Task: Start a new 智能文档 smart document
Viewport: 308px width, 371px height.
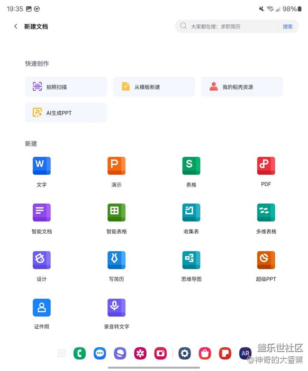Action: pos(42,213)
